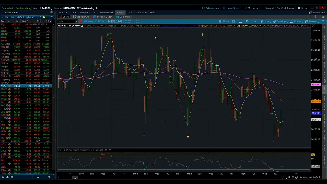Image resolution: width=327 pixels, height=184 pixels.
Task: Click the scroll chart right arrow
Action: 278,177
